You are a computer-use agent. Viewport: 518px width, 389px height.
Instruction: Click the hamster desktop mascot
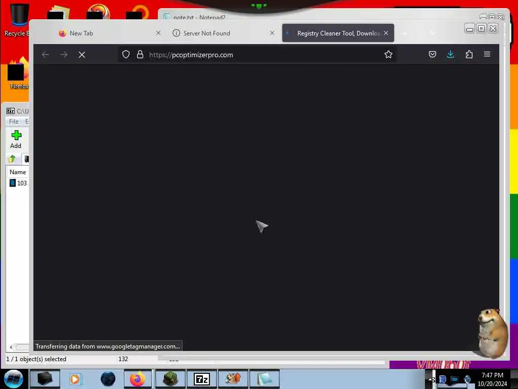[492, 333]
